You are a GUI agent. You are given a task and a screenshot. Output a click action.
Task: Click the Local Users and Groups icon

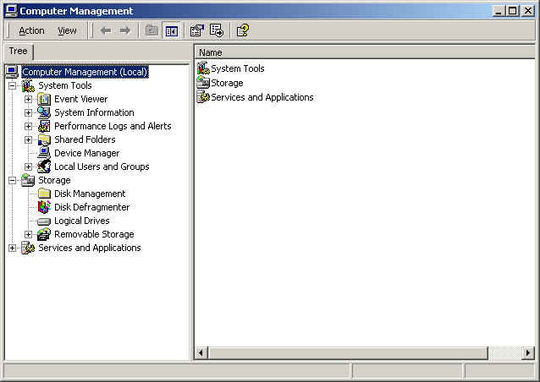coord(44,166)
